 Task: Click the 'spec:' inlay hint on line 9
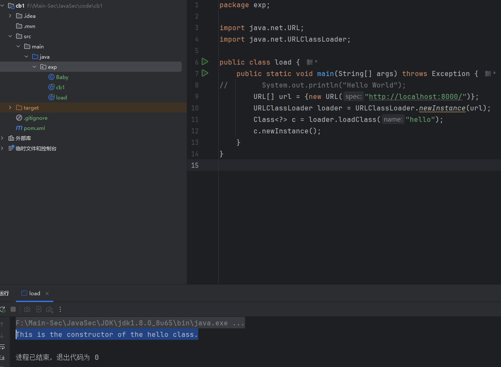[x=353, y=96]
